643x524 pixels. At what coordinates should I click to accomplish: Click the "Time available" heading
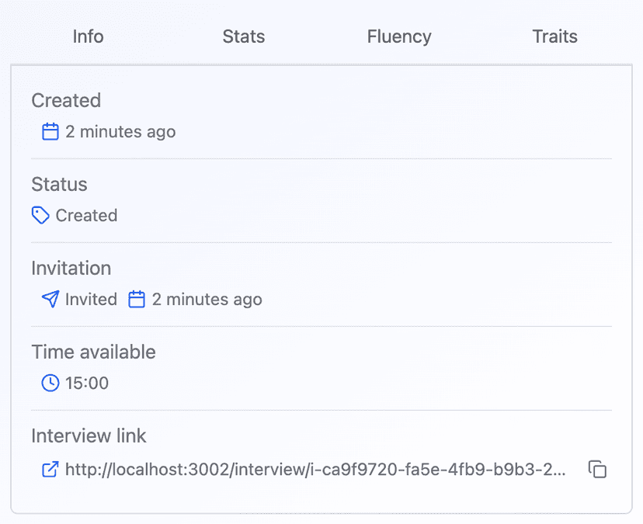[93, 352]
